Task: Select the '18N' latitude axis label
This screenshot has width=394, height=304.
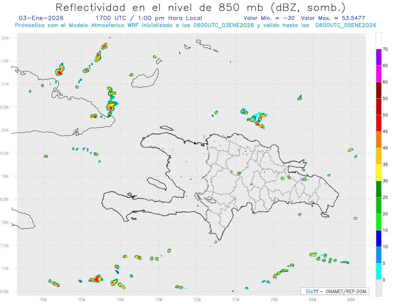Action: coord(6,223)
